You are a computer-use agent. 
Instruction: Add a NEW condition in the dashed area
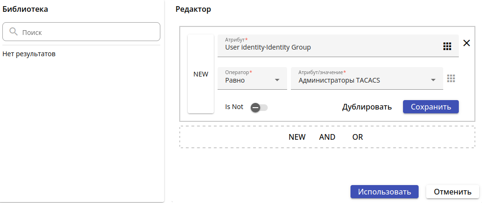point(297,137)
